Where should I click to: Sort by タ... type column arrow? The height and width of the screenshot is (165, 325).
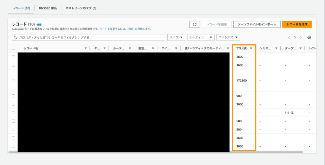(105, 48)
